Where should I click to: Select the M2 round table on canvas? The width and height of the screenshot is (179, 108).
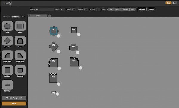click(x=54, y=46)
